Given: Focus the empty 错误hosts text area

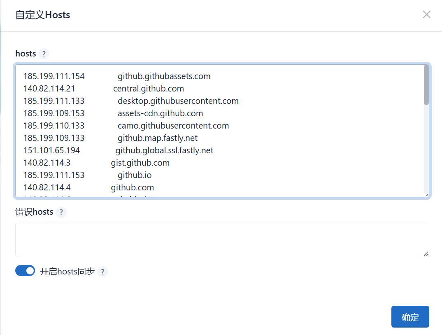Looking at the screenshot, I should pyautogui.click(x=222, y=240).
